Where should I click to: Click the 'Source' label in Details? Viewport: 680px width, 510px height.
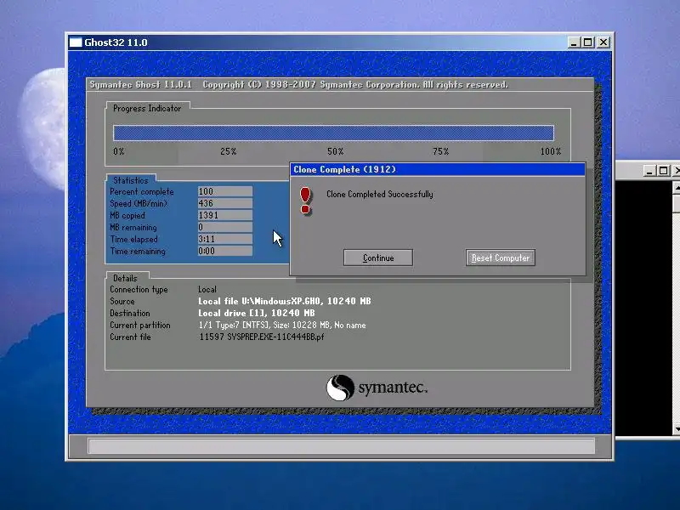pos(122,301)
